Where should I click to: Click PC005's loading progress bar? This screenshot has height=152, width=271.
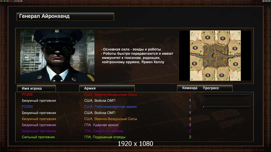[227, 94]
